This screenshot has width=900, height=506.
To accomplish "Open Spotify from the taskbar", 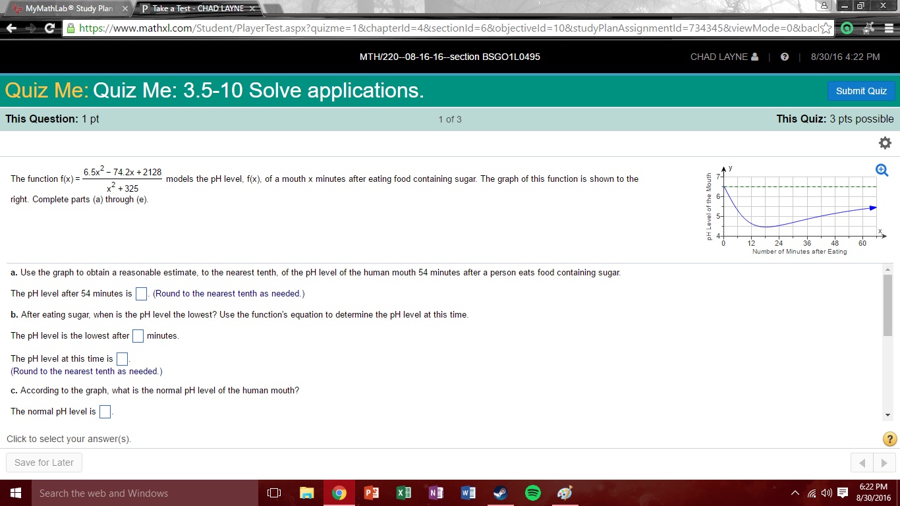I will 532,493.
